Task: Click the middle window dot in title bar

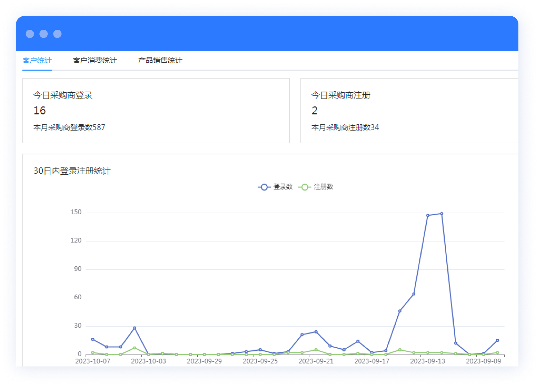Action: tap(44, 34)
